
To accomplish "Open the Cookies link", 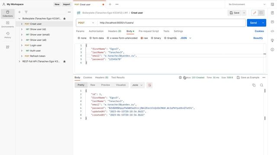I will point(259,31).
